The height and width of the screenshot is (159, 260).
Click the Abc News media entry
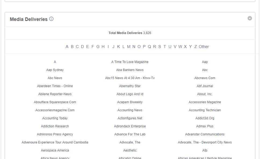55,78
